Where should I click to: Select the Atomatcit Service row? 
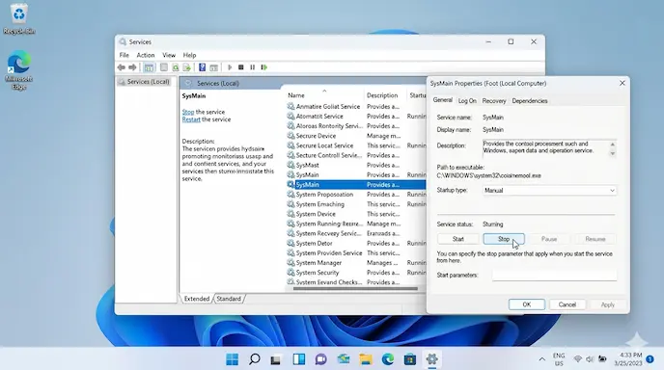[x=356, y=117]
